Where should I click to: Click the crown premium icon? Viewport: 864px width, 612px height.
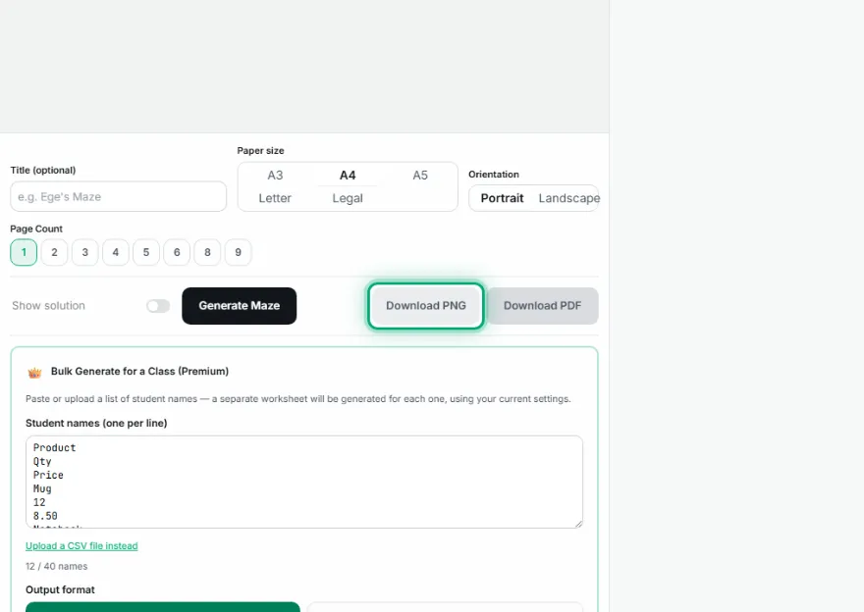(34, 373)
